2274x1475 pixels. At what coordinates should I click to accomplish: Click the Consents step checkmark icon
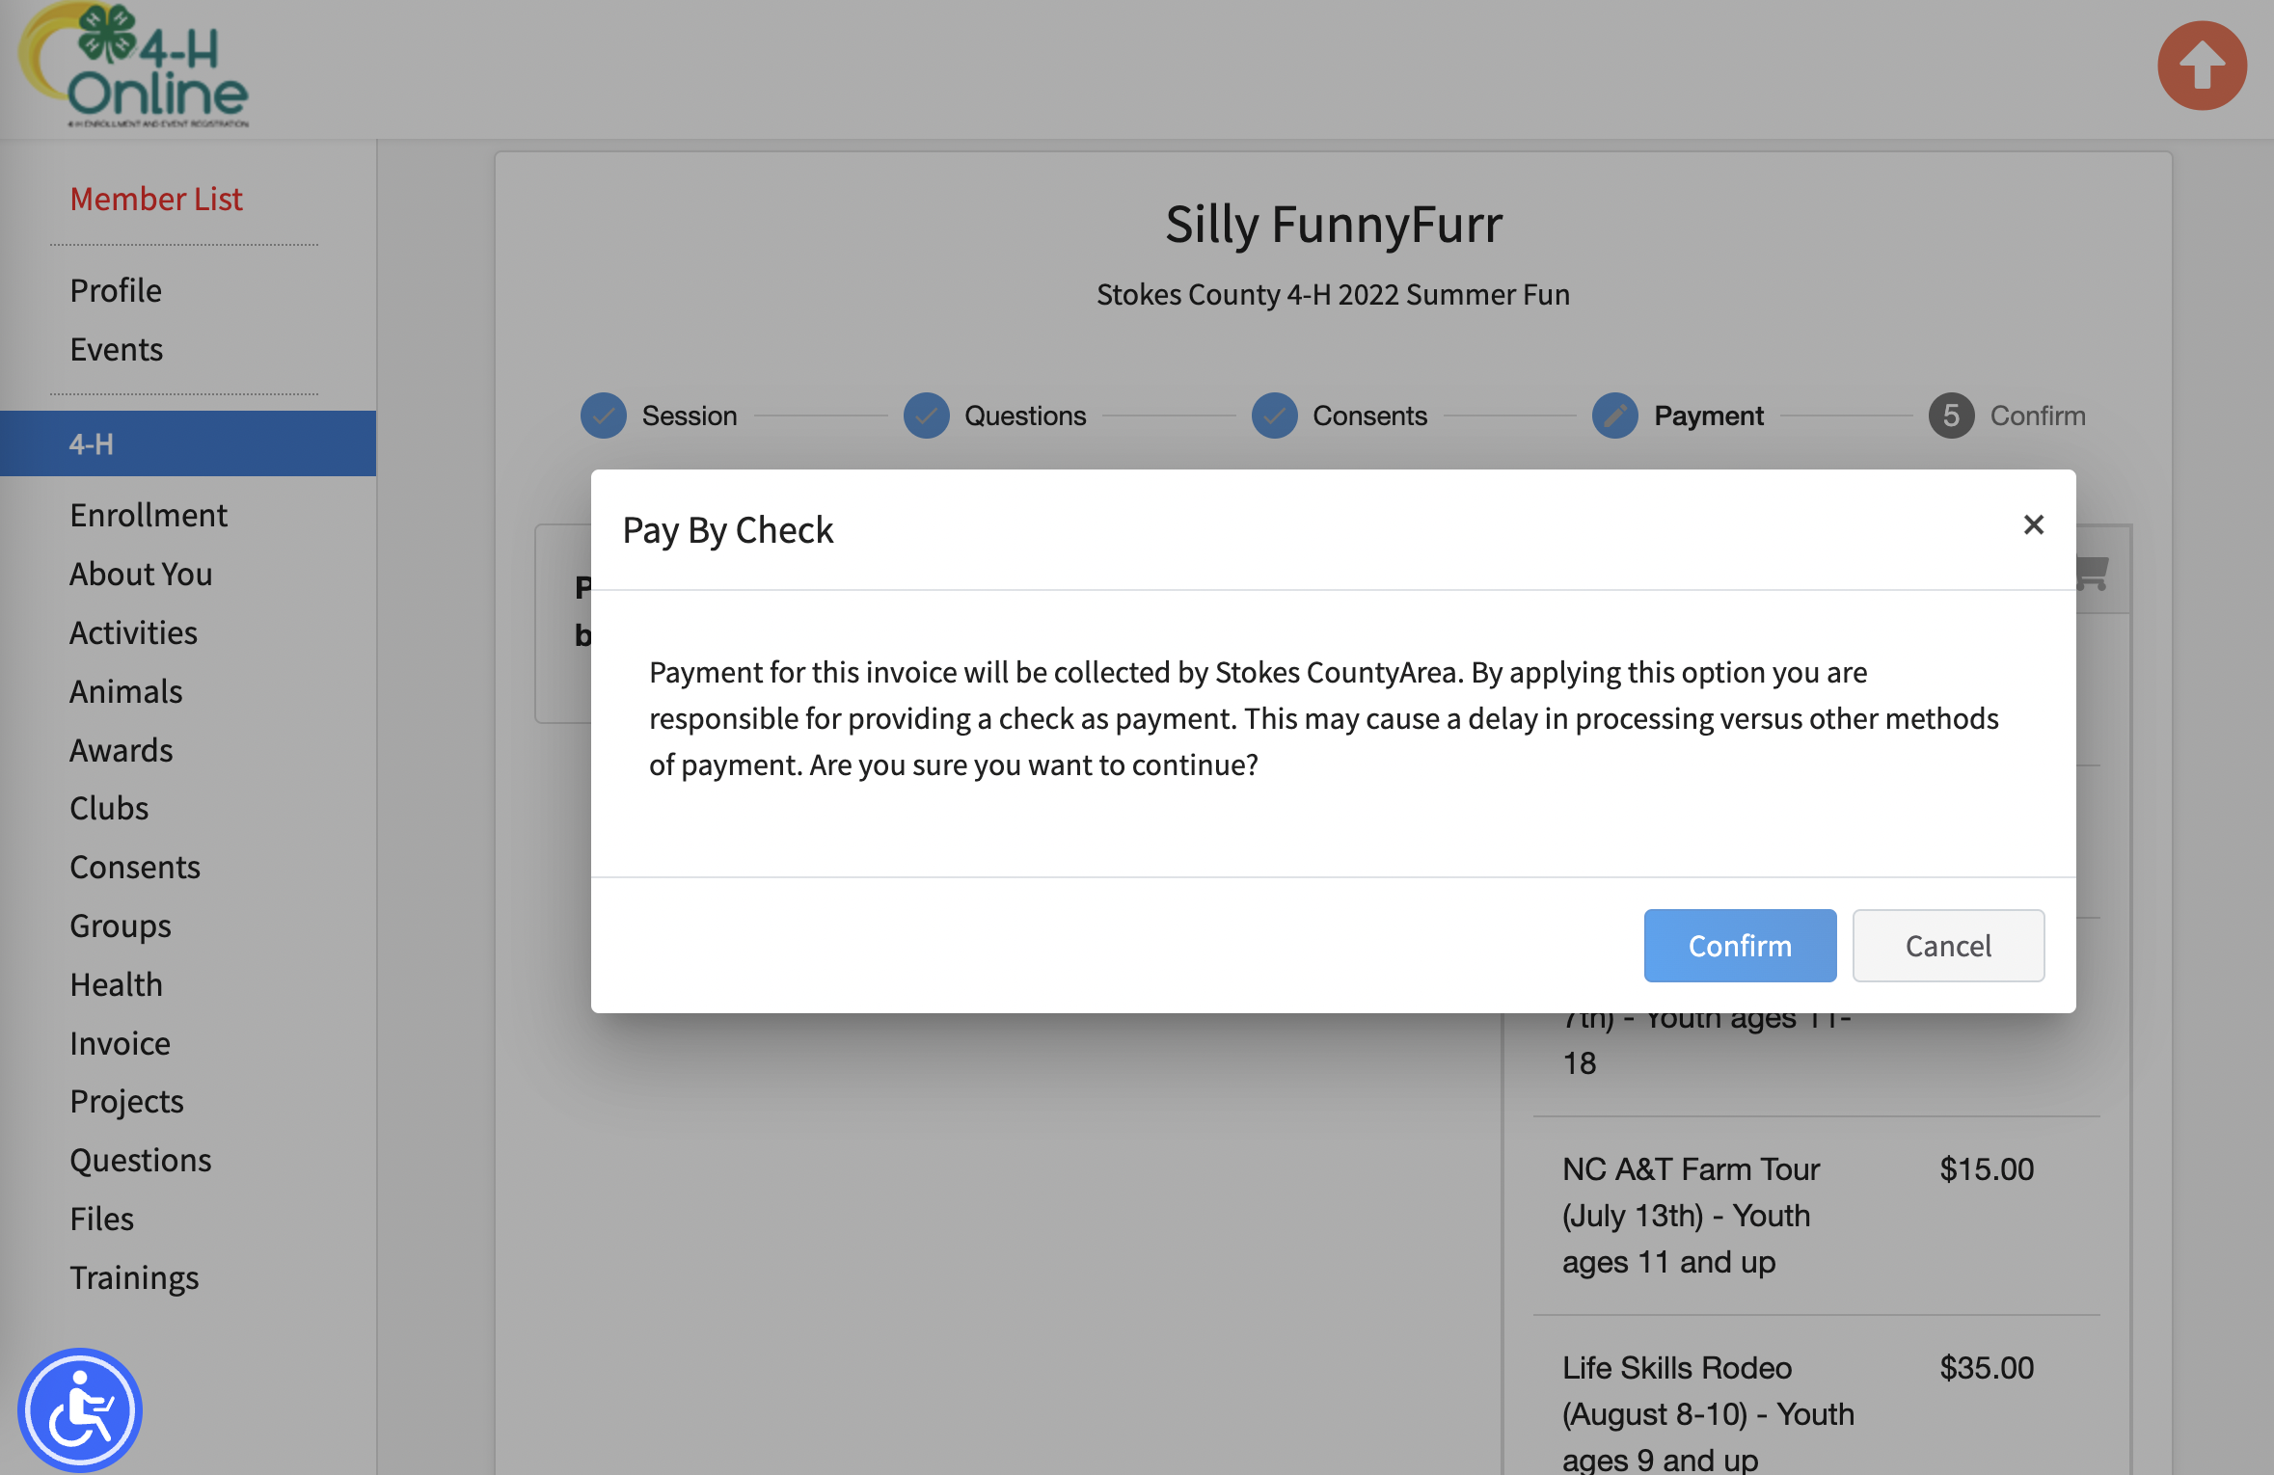(1274, 416)
